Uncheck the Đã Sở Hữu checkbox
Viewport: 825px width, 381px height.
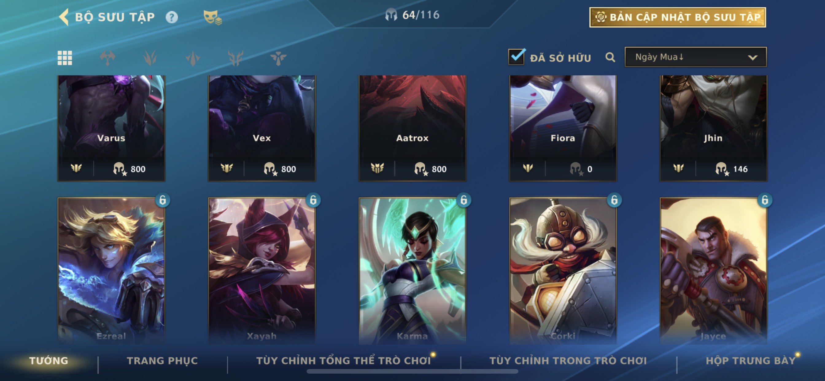coord(516,57)
